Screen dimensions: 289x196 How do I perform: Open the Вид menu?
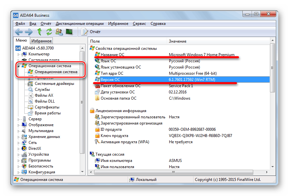[x=33, y=24]
